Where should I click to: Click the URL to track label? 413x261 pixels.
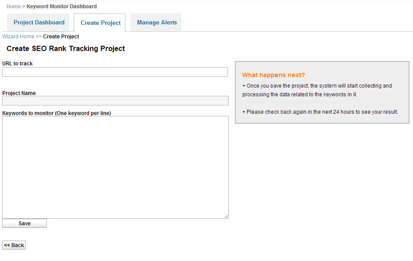17,64
